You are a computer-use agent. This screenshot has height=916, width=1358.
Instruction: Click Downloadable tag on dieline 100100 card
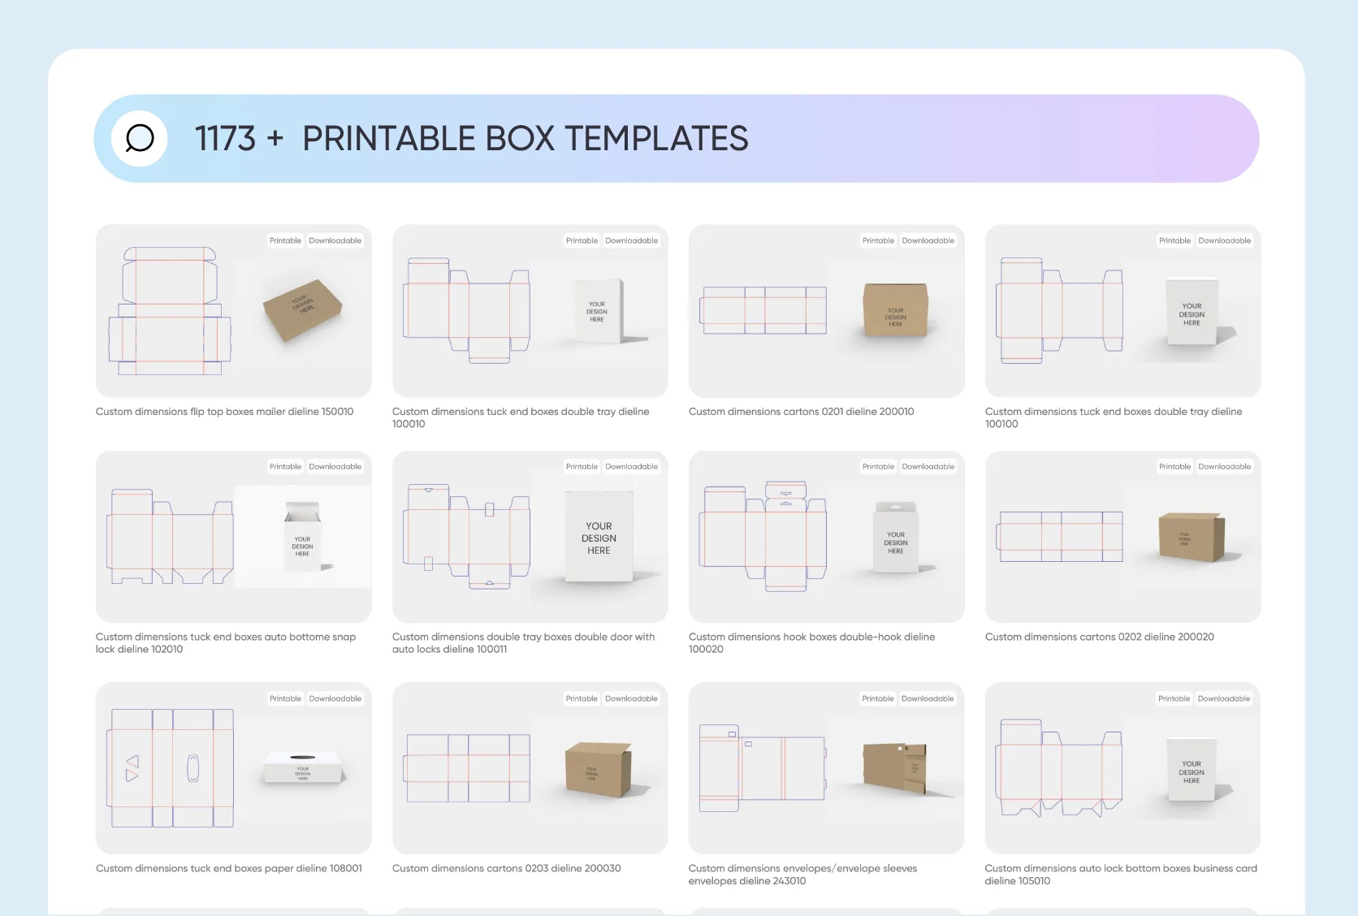point(1225,240)
